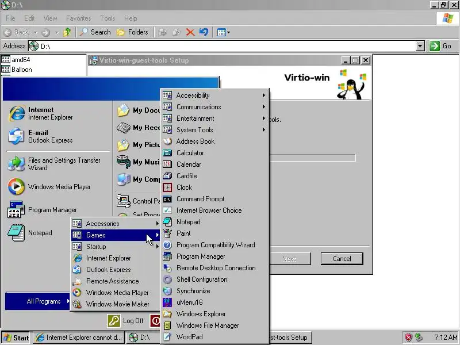Screen dimensions: 460x345
Task: Launch WordPad
Action: click(x=214, y=337)
